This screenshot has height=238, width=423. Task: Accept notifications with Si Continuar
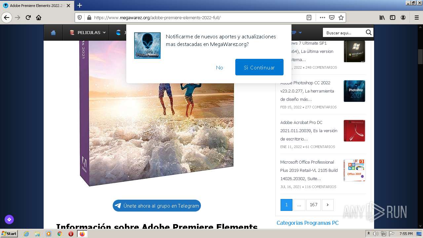click(x=259, y=67)
